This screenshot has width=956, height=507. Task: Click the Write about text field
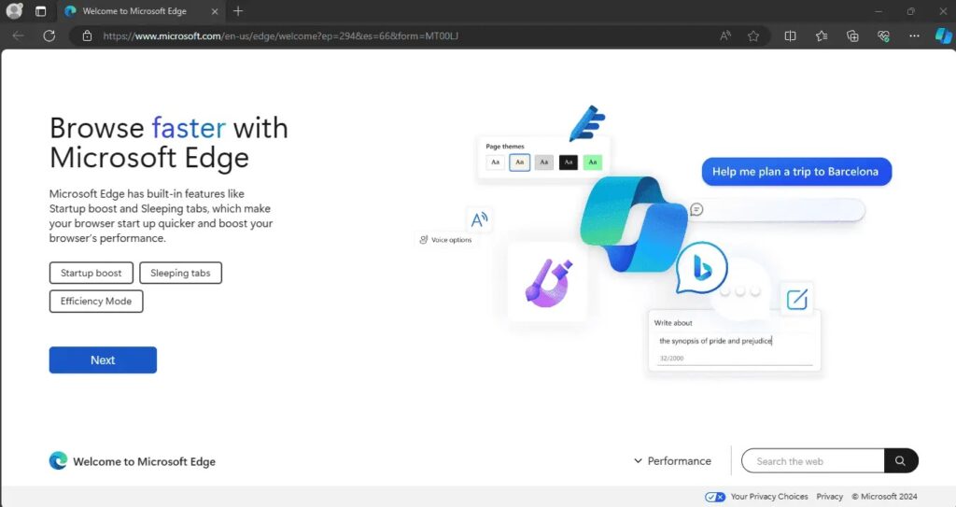point(735,341)
